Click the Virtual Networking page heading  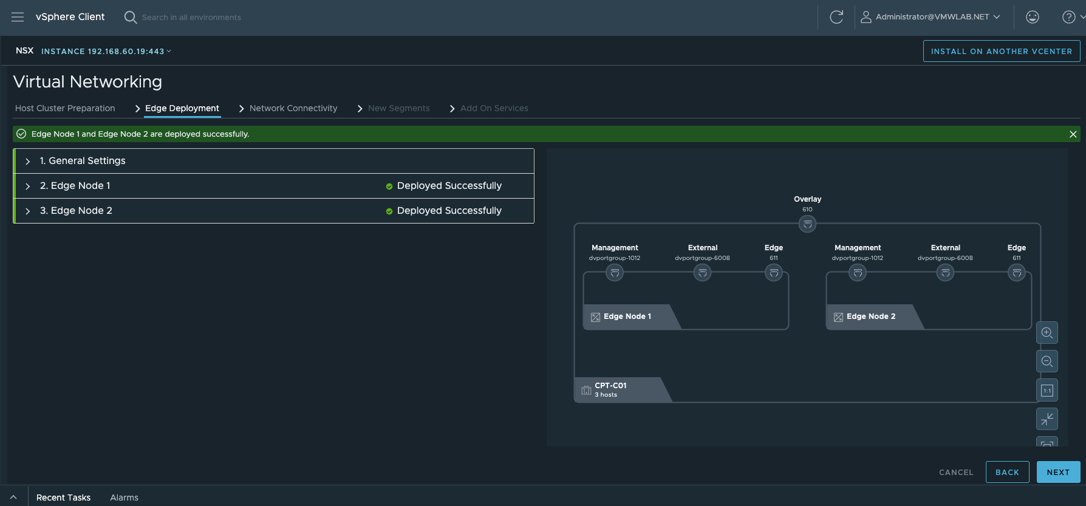(87, 82)
